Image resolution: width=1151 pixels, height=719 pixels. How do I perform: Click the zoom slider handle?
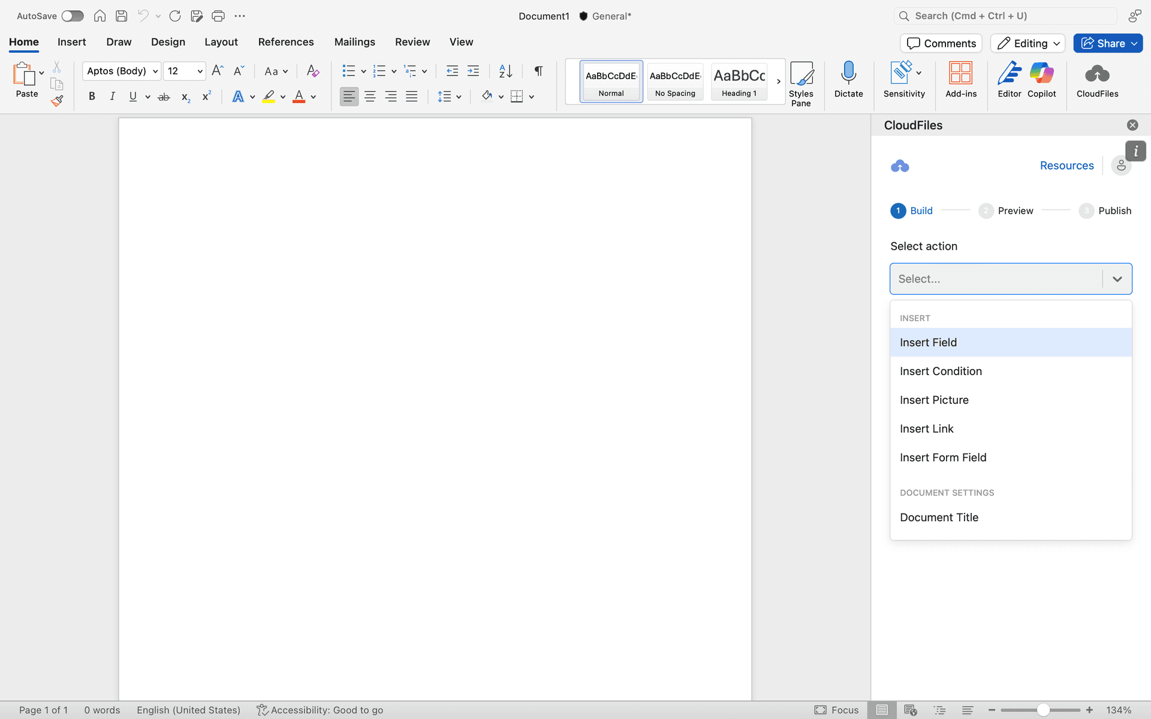1043,710
